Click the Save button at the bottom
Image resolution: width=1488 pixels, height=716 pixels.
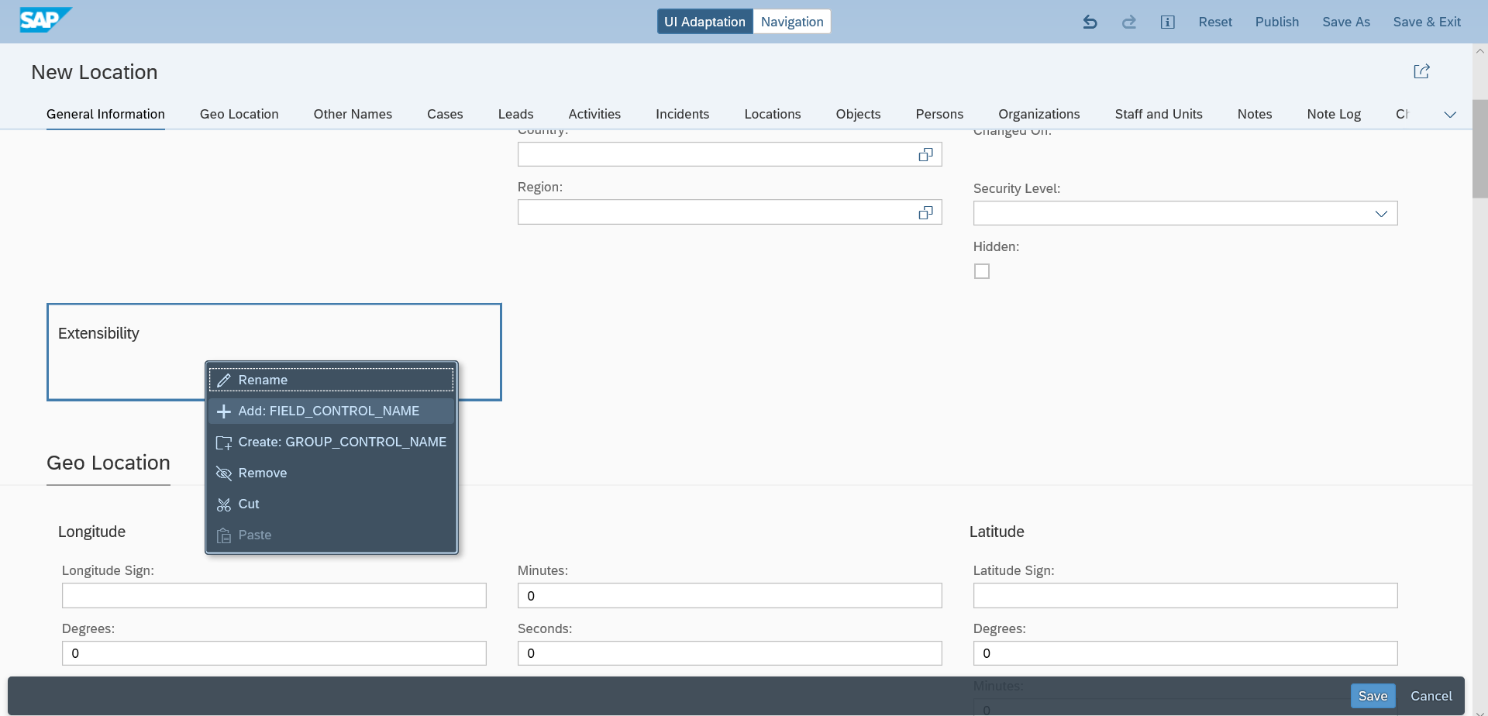1373,695
